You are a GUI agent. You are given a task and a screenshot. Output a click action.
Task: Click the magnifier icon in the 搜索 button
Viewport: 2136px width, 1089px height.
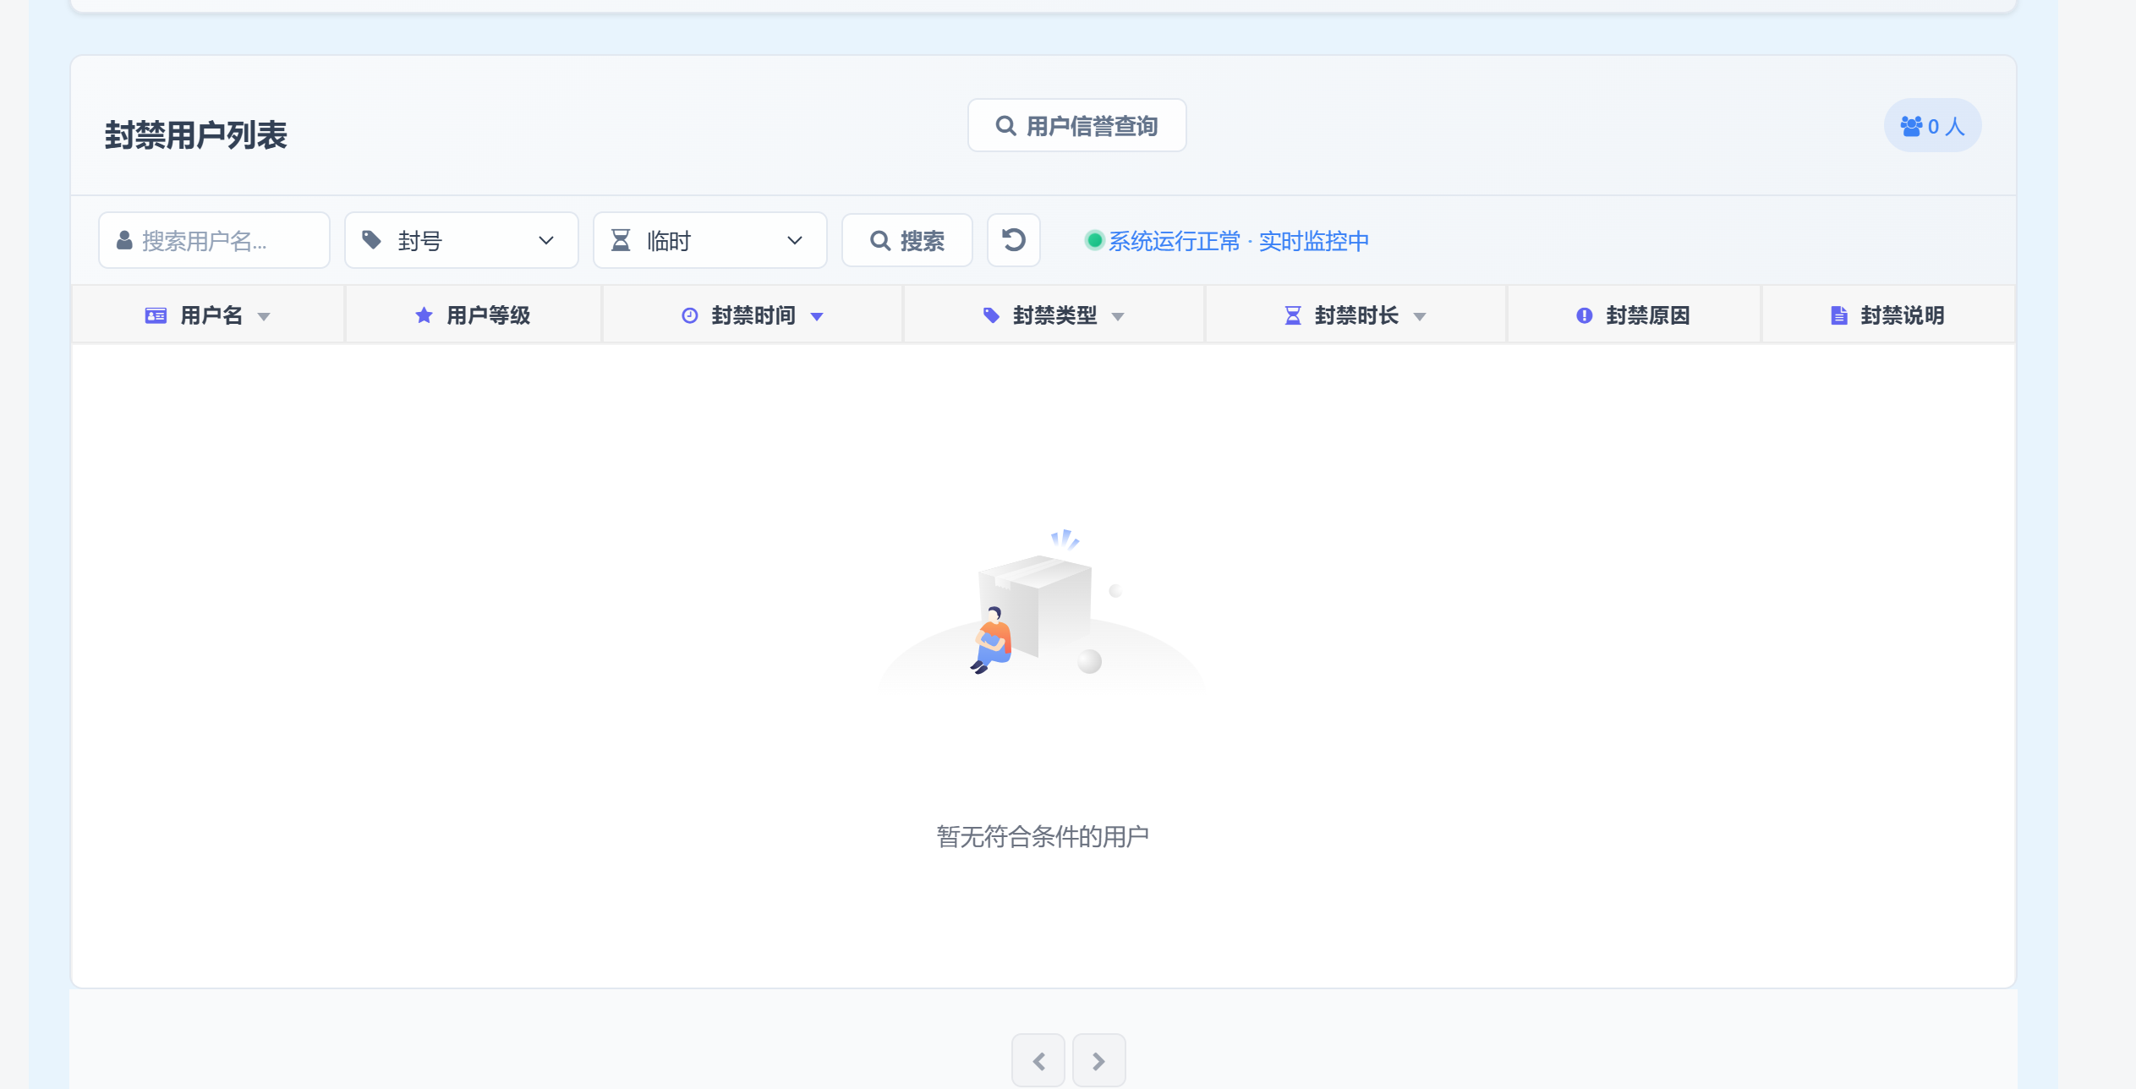[x=880, y=241]
